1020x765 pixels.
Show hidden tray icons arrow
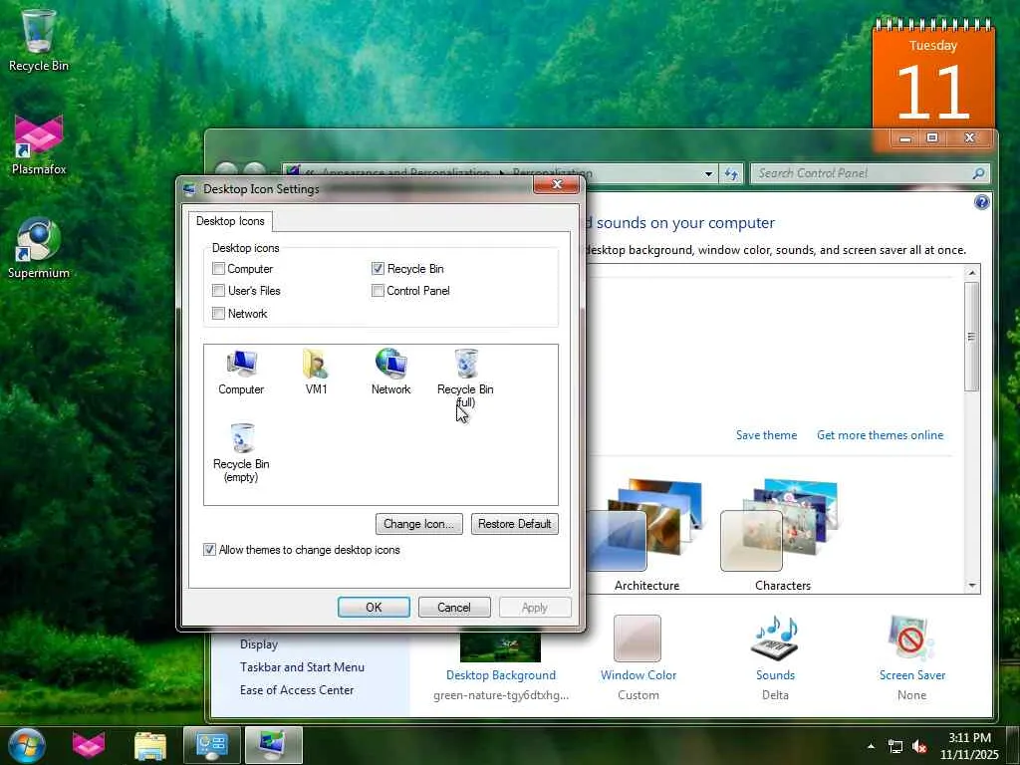871,746
